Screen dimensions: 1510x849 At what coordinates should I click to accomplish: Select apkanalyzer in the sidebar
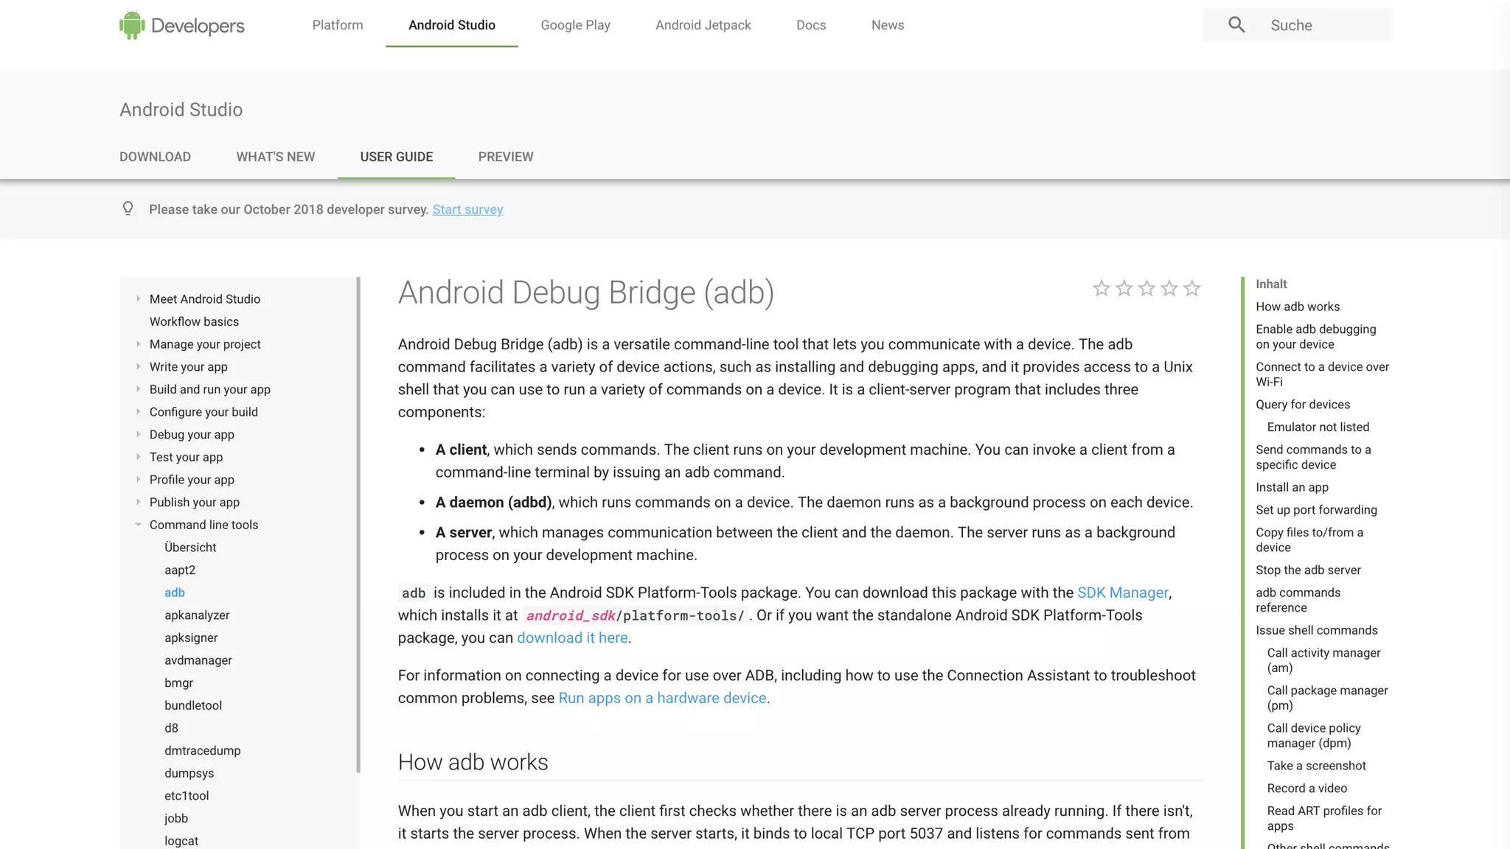pyautogui.click(x=197, y=615)
